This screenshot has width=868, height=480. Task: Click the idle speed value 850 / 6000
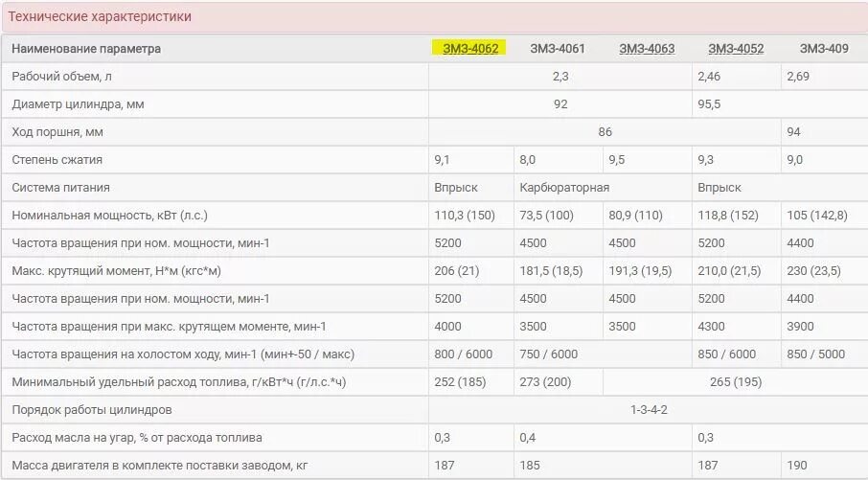(x=727, y=354)
